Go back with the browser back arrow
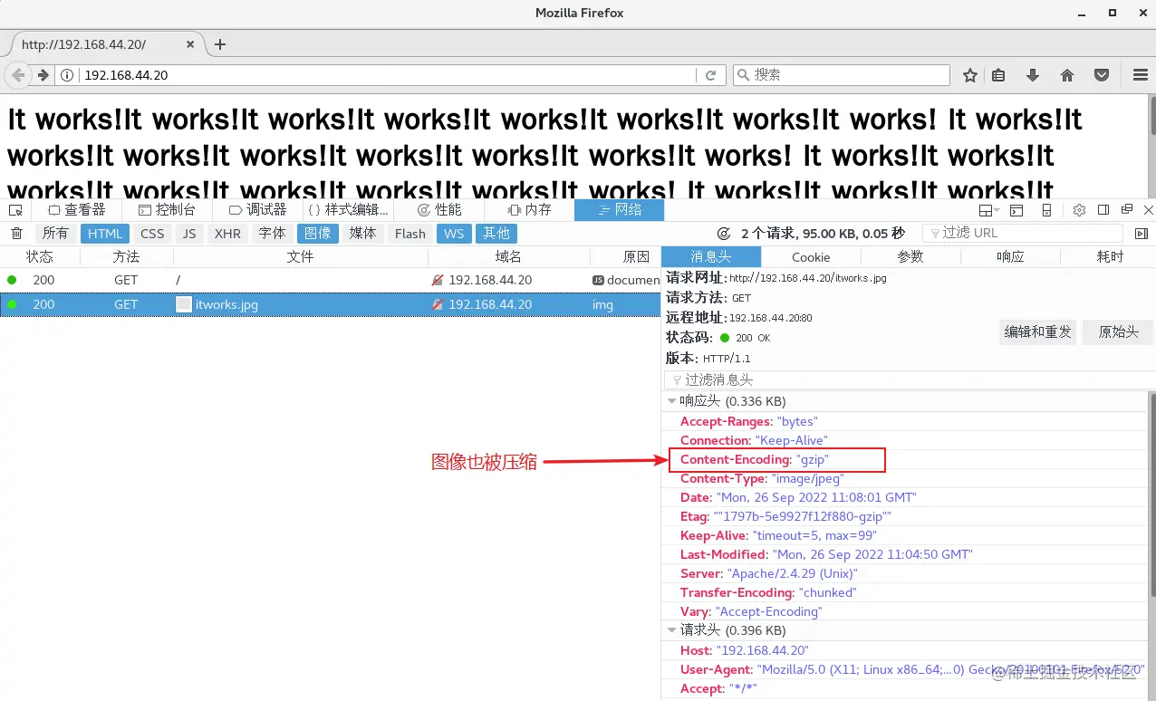 point(18,75)
